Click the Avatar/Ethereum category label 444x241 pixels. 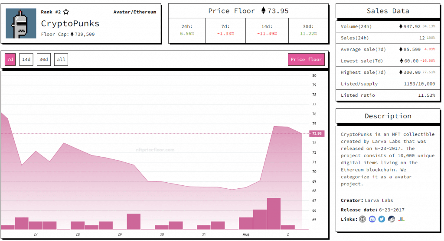click(x=135, y=12)
